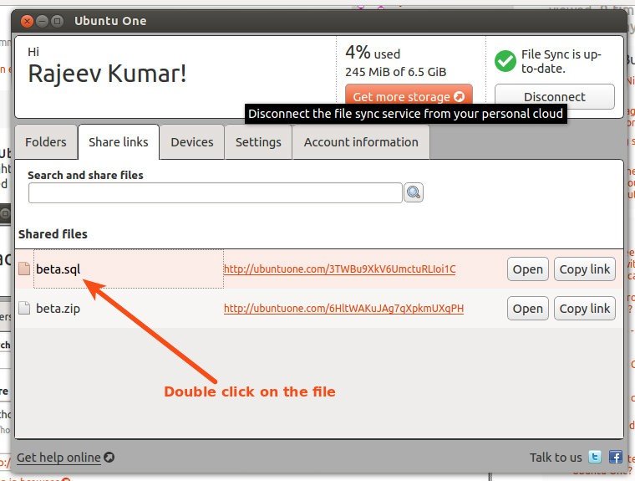
Task: Select the beta.sql file icon
Action: click(24, 269)
